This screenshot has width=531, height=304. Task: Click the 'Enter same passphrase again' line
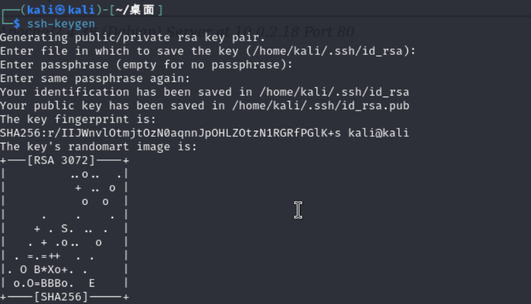95,78
